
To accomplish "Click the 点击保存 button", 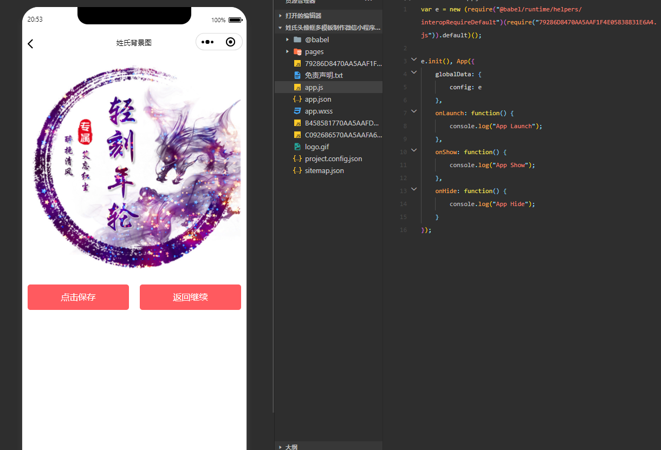I will (x=78, y=297).
